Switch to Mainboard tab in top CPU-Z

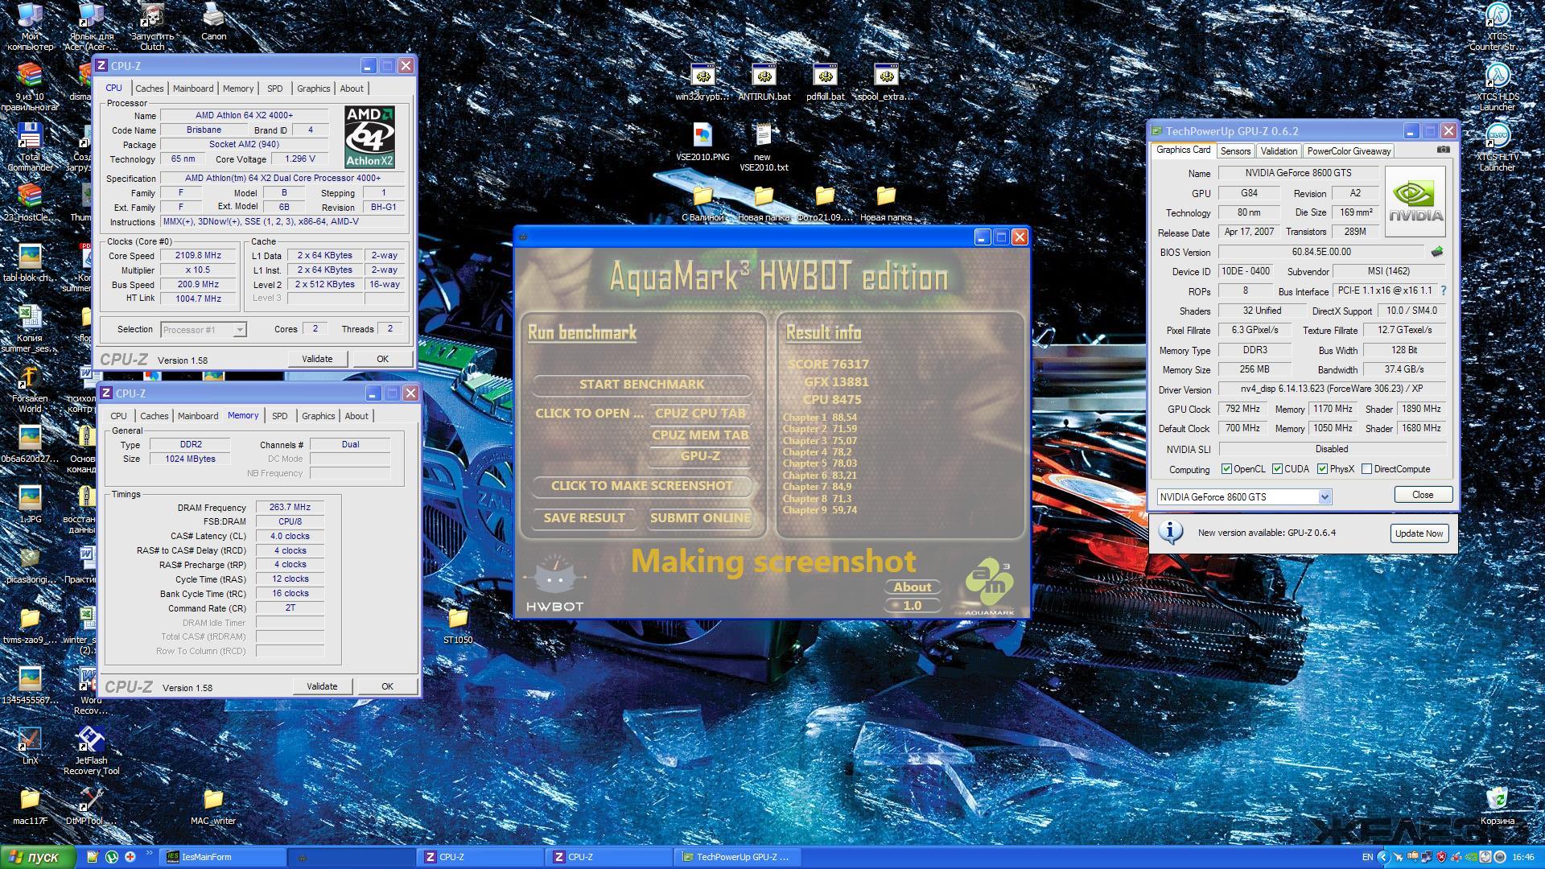pos(193,89)
